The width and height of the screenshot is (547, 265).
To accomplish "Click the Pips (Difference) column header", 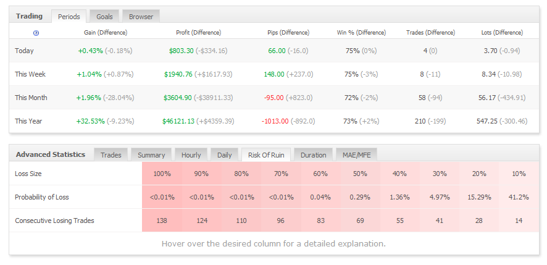I will 288,33.
